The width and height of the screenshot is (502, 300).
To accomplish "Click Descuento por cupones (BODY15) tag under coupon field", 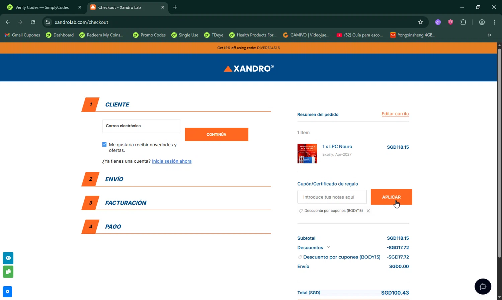I will point(334,211).
